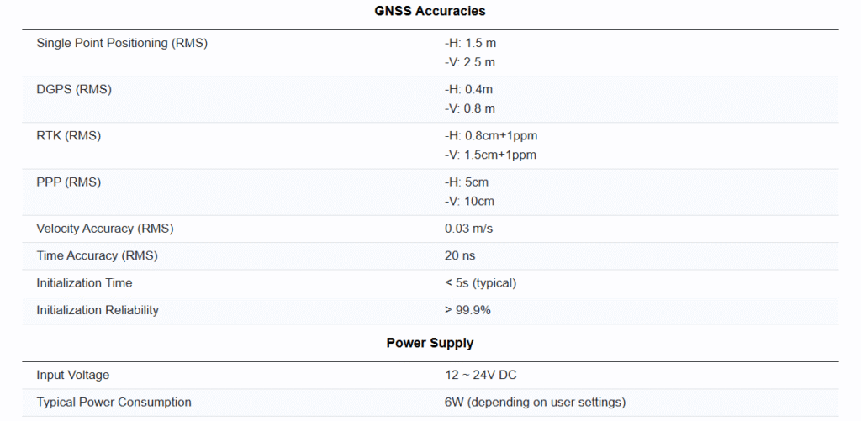861x421 pixels.
Task: Click the Time Accuracy (RMS) label
Action: 98,255
